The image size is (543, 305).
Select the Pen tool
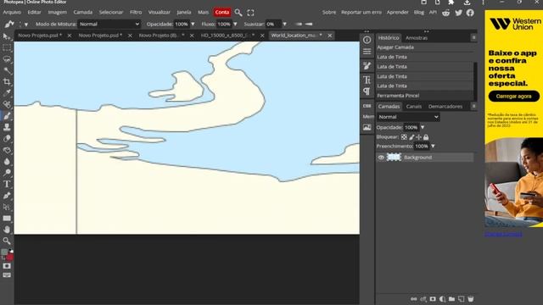click(x=7, y=196)
